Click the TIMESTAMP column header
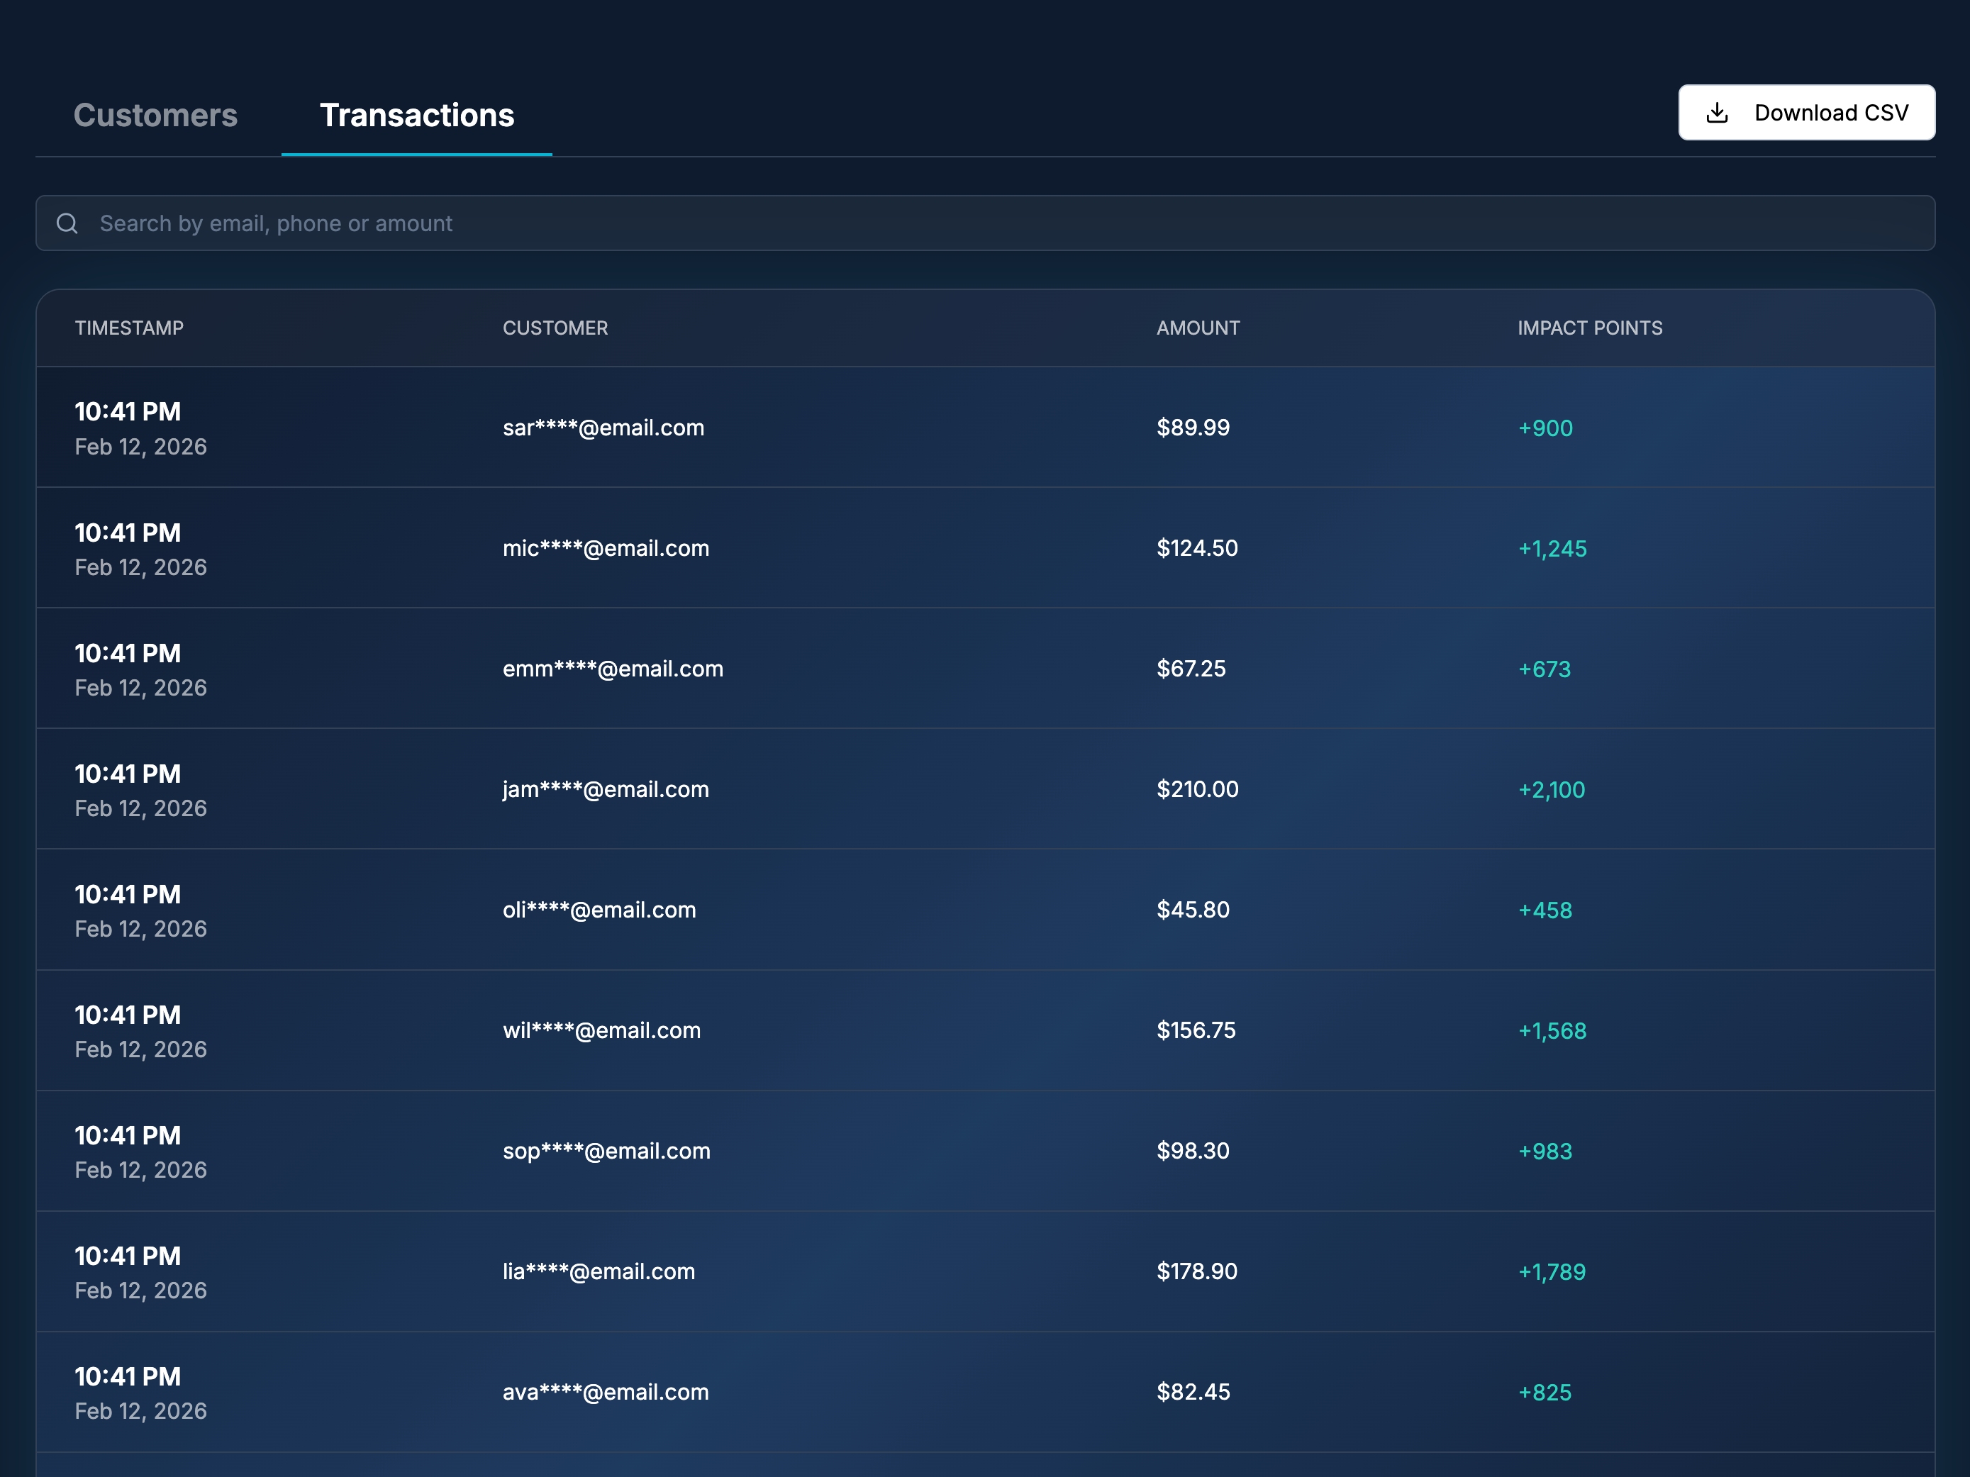Image resolution: width=1970 pixels, height=1477 pixels. pos(129,328)
